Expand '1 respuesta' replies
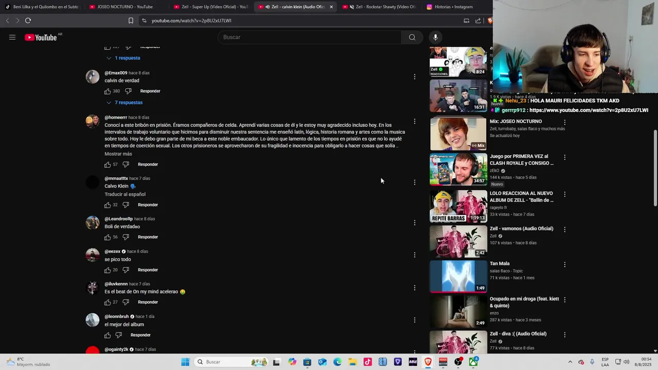 pos(123,58)
